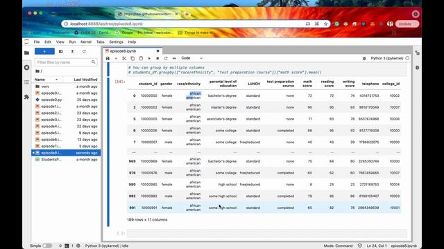Screen dimensions: 444x249
Task: Create a new folder in the file browser
Action: [60, 51]
